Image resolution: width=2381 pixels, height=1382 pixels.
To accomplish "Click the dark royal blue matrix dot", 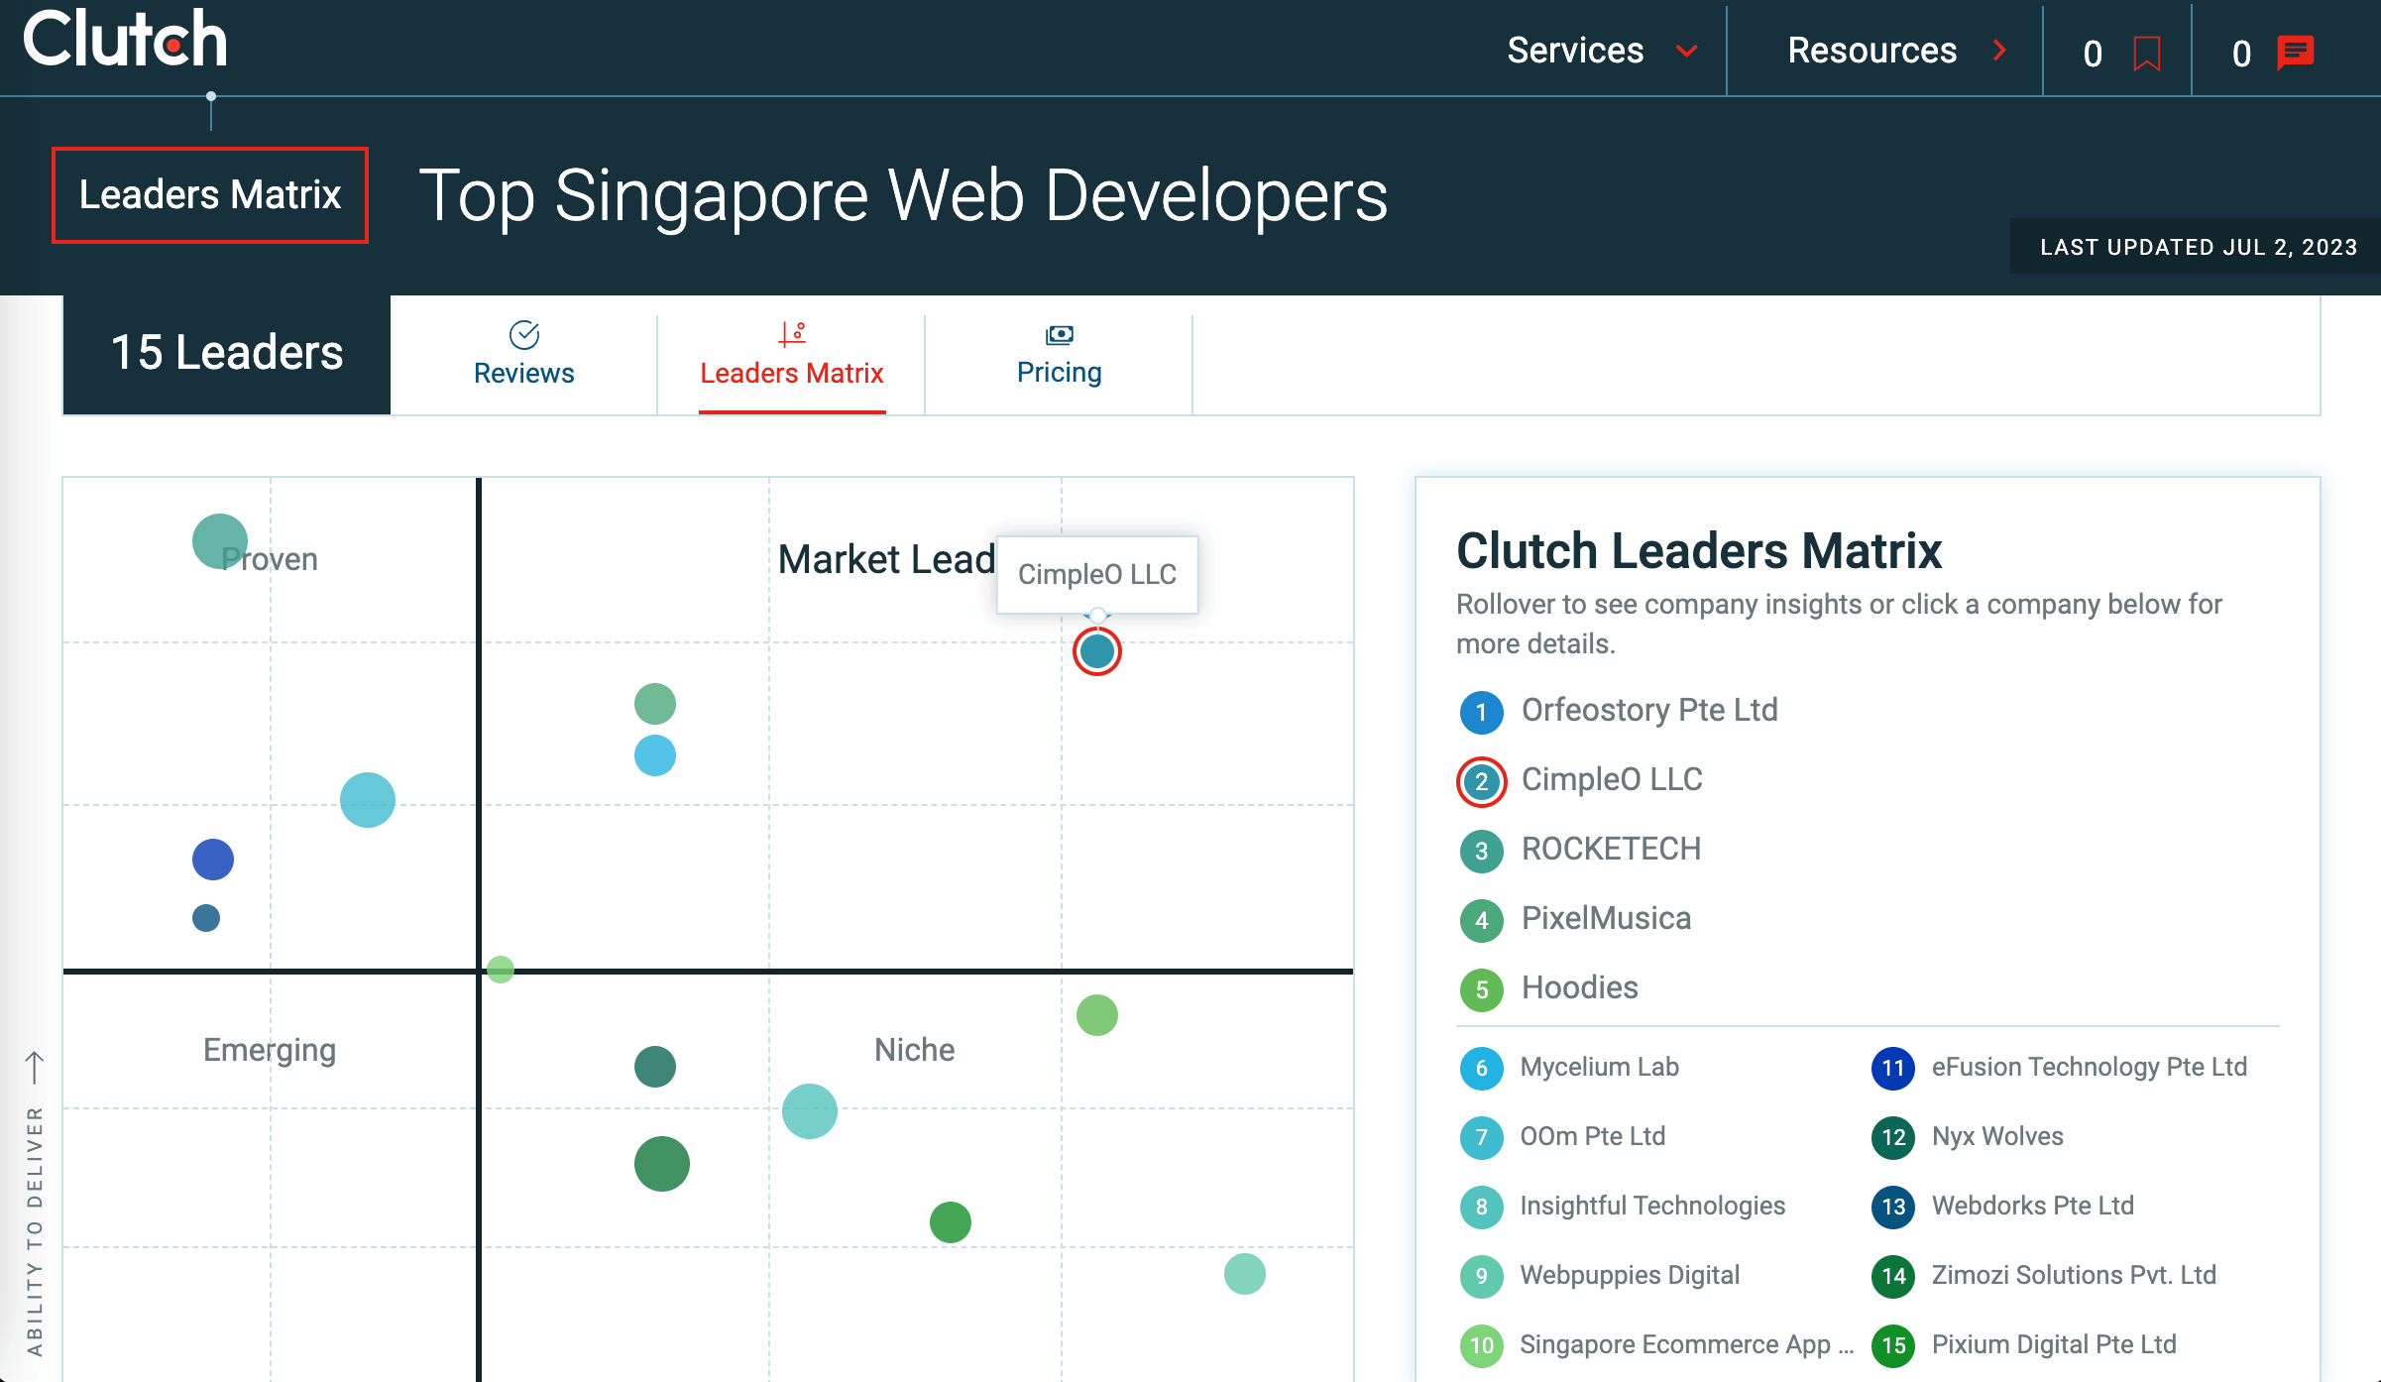I will pos(212,860).
